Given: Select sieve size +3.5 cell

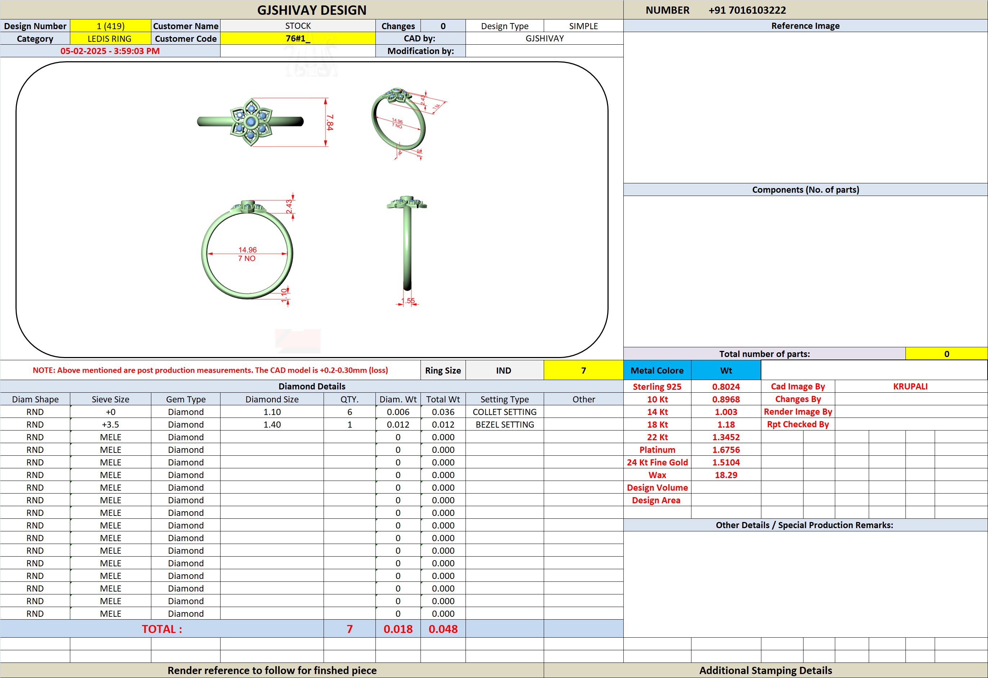Looking at the screenshot, I should (111, 425).
